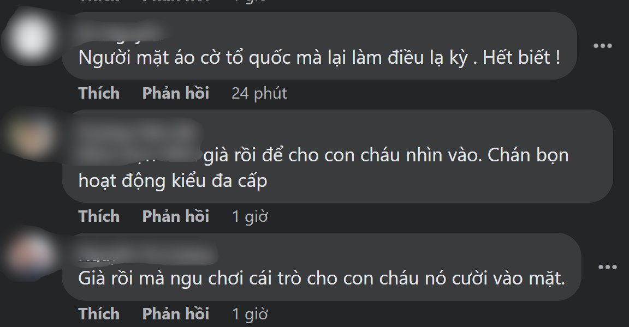Screen dimensions: 629x327
Task: Reply to the 'Hết biết' comment
Action: (x=176, y=93)
